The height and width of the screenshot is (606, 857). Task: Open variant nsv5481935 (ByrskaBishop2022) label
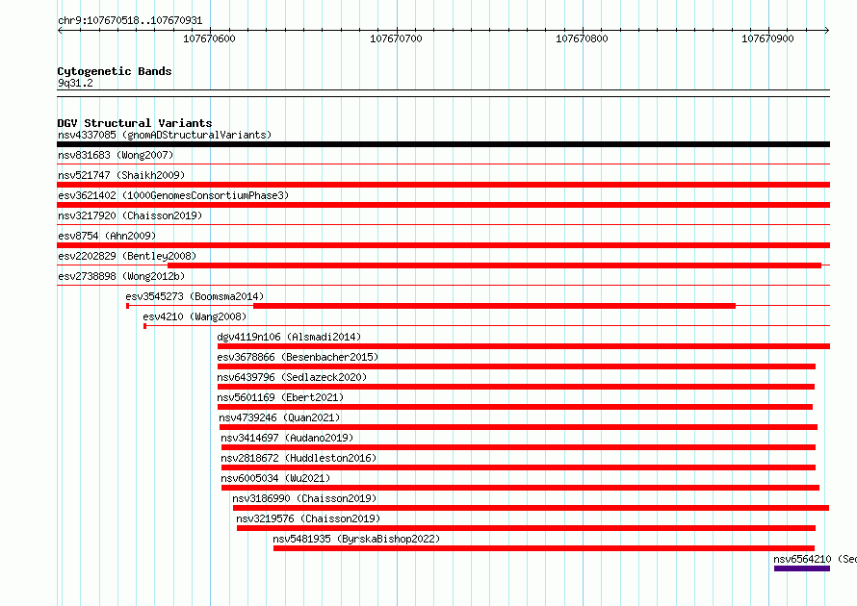click(356, 539)
